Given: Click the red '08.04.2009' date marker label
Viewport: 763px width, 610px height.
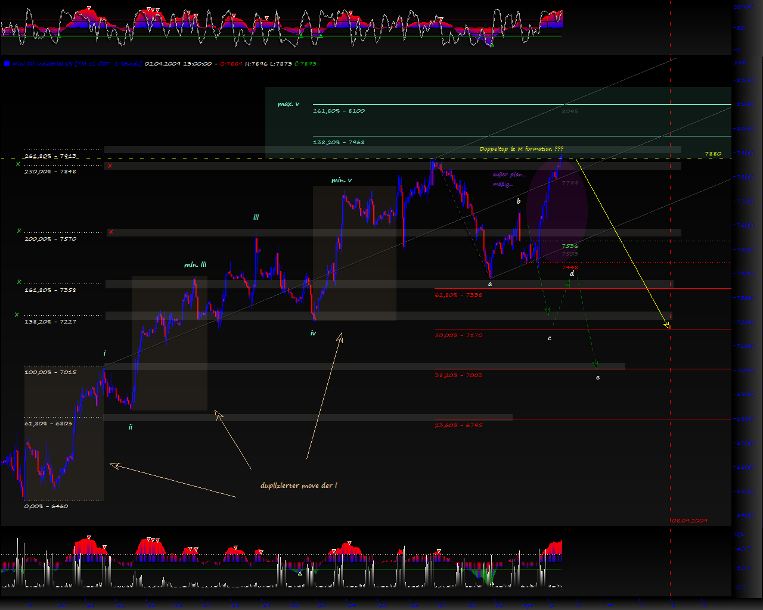Looking at the screenshot, I should [689, 520].
